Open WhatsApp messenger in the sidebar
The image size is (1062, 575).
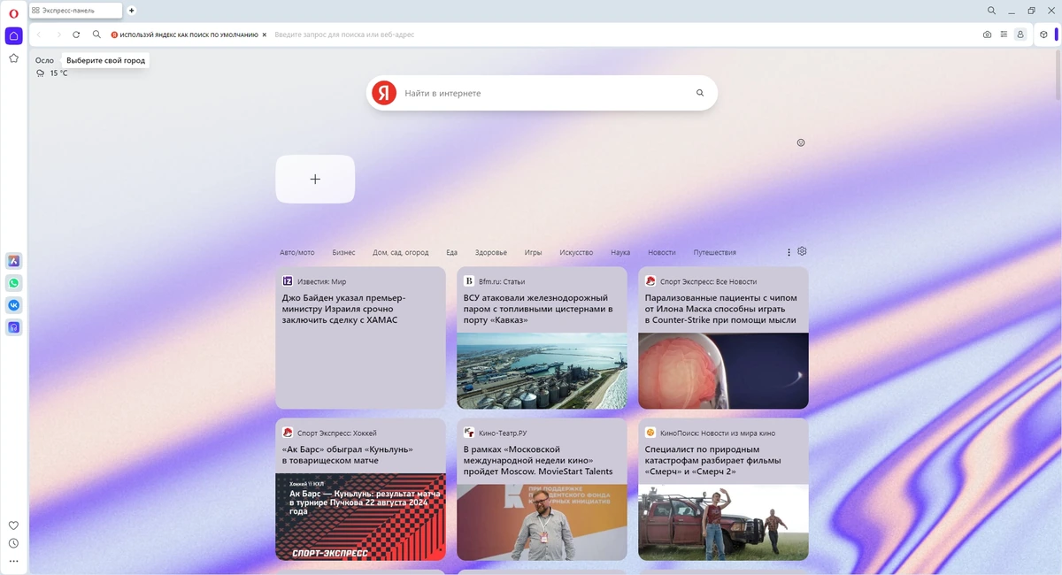[x=13, y=283]
